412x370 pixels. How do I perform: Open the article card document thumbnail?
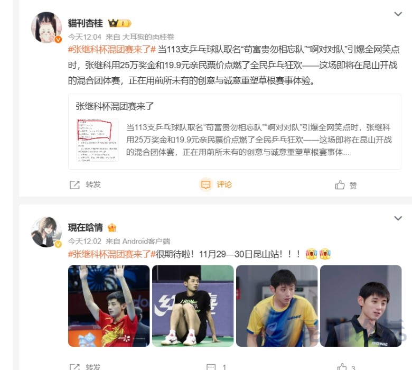98,140
